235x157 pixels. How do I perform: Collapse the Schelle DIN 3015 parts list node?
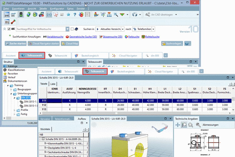tap(40, 139)
